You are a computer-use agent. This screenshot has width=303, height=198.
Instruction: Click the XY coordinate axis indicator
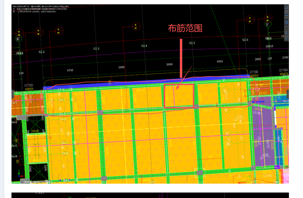tap(21, 174)
